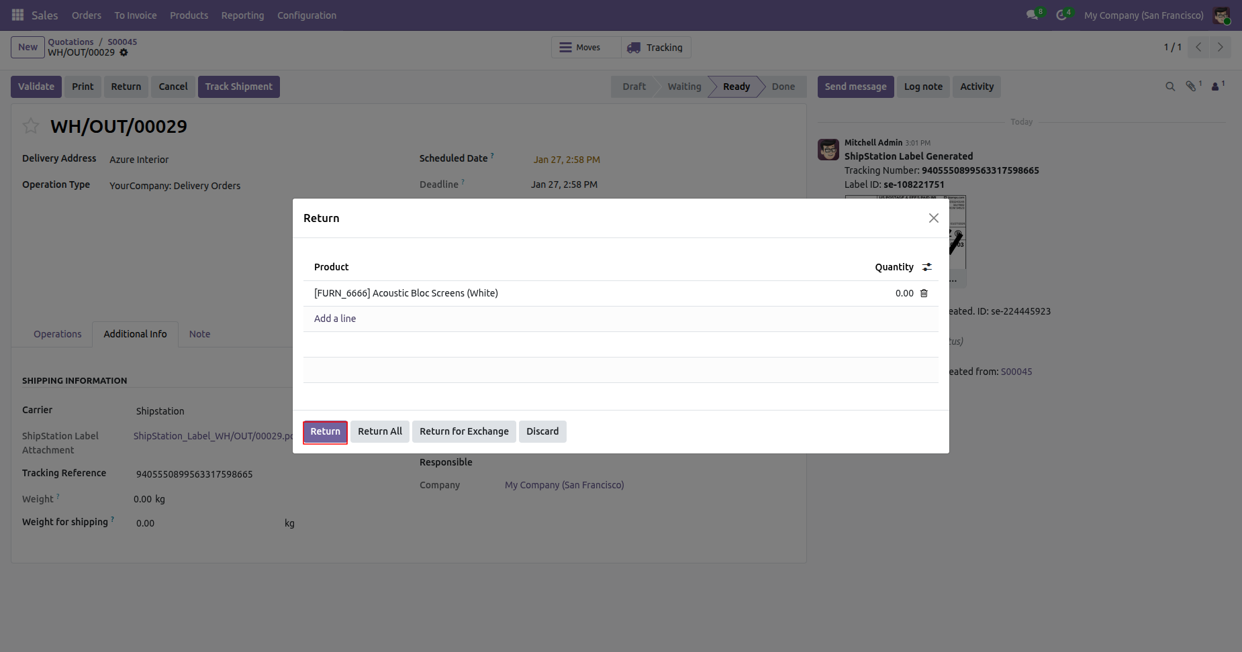Viewport: 1242px width, 652px height.
Task: Click the user avatar in top bar
Action: click(x=1221, y=15)
